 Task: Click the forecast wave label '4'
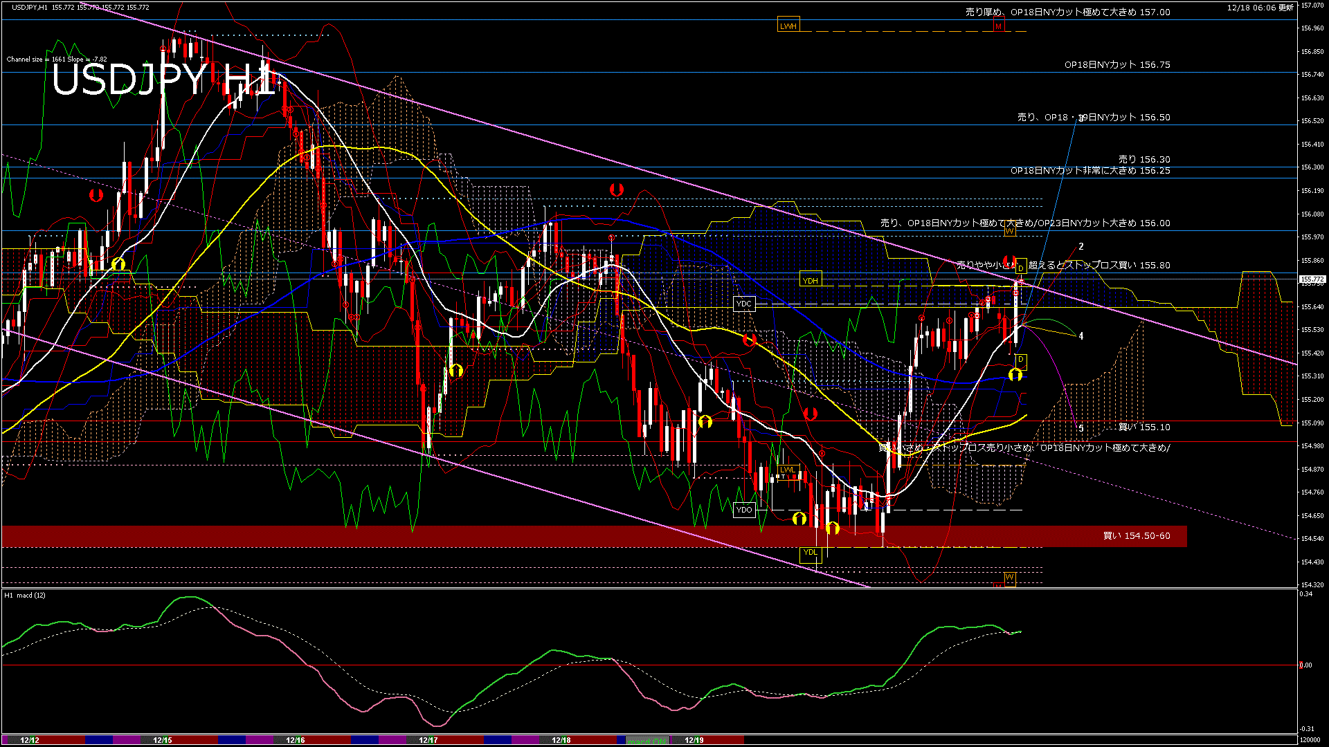click(1081, 336)
